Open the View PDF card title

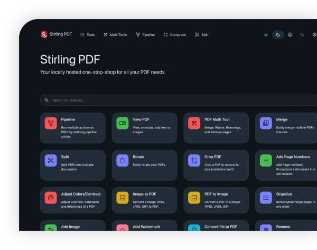pos(141,119)
